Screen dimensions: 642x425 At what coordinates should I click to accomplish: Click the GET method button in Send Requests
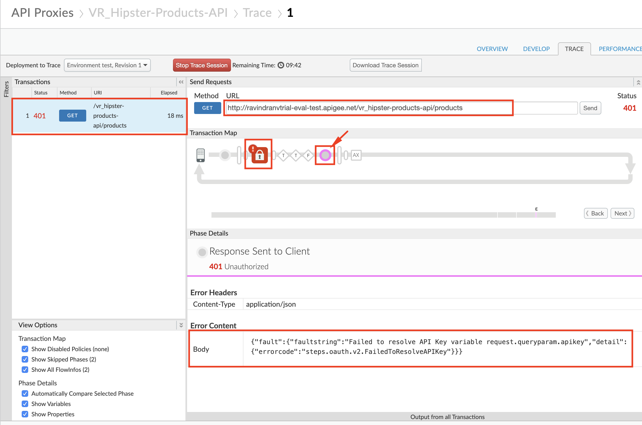207,108
